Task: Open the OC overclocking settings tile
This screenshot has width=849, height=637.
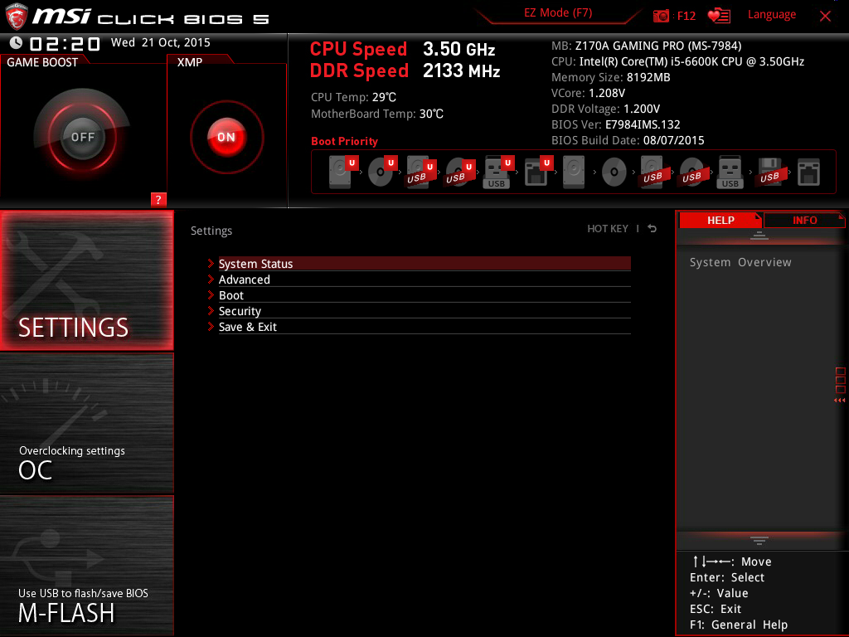Action: click(86, 424)
